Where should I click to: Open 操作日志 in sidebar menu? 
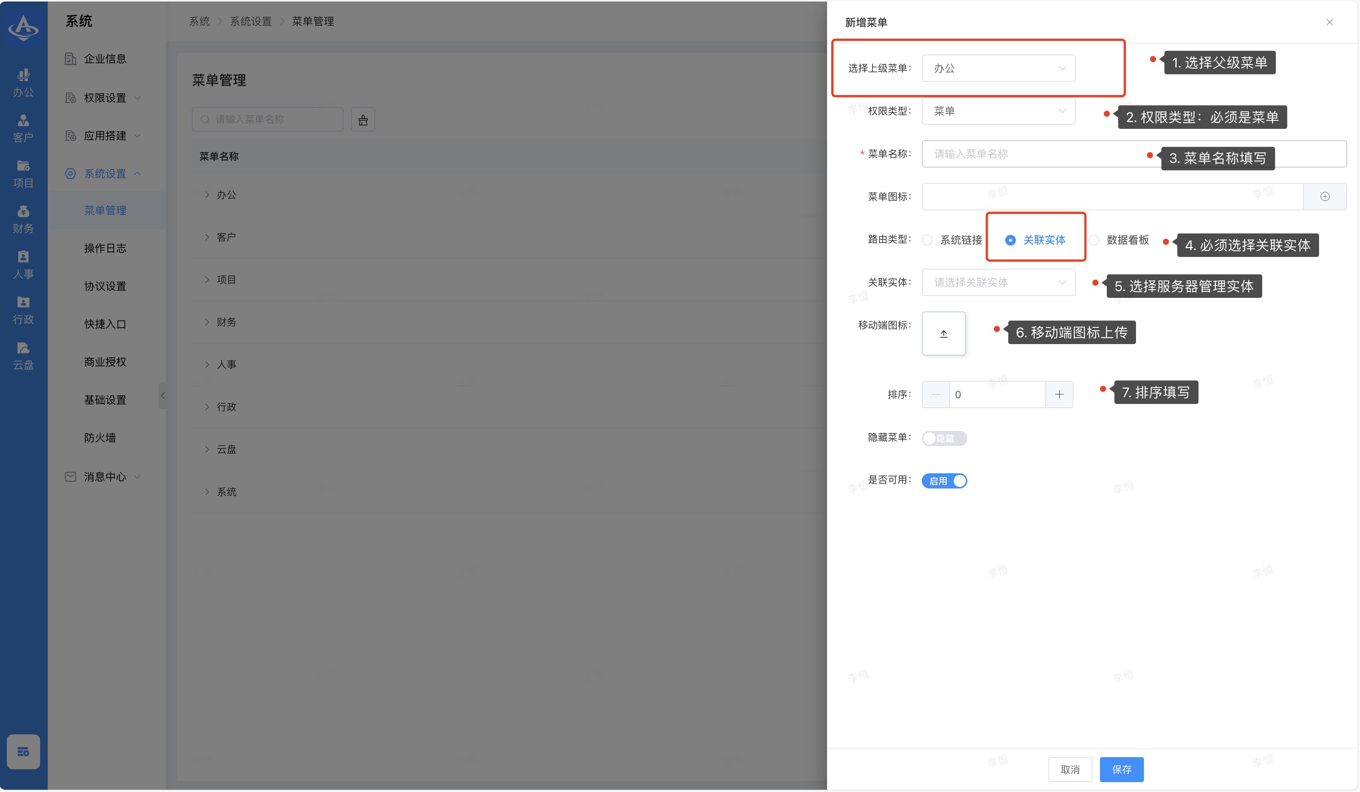click(x=105, y=248)
